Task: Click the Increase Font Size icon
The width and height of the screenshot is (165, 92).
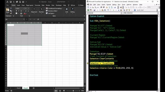Action: click(x=26, y=11)
